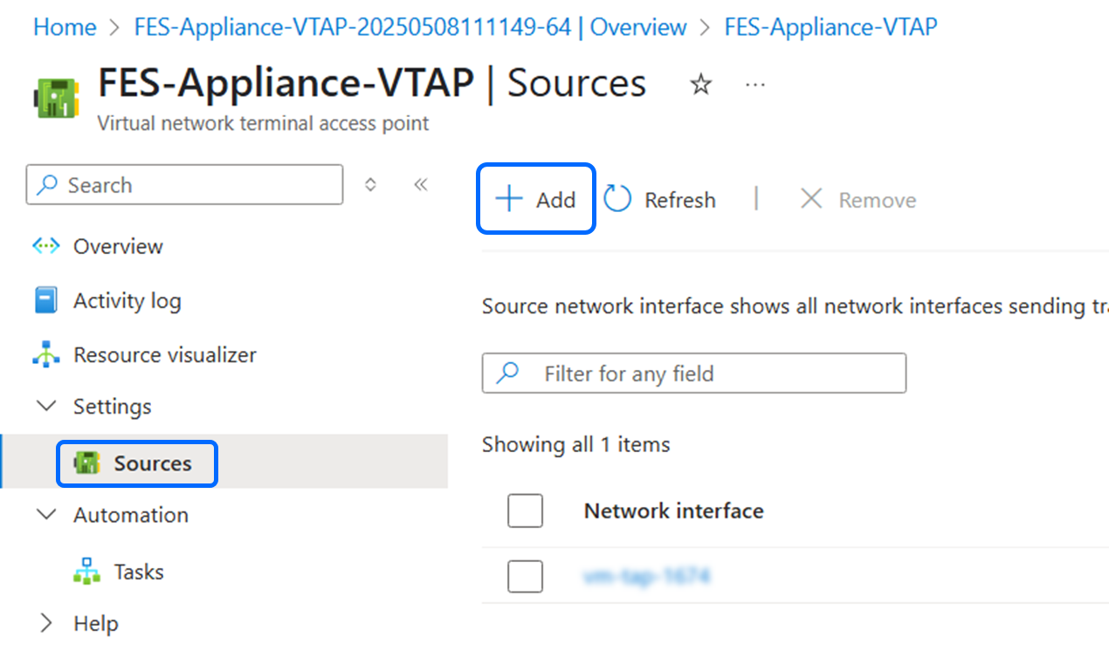Click the magnifier icon in sidebar search
Viewport: 1109px width, 658px height.
pos(48,185)
